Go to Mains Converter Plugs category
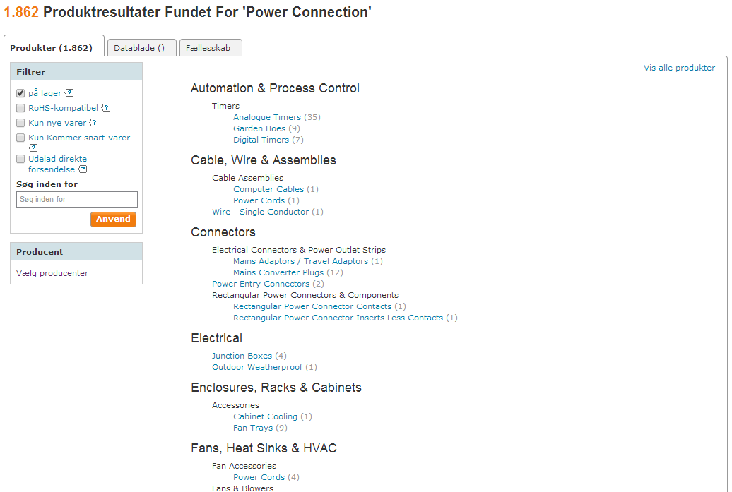Screen dimensions: 732x492 tap(278, 272)
